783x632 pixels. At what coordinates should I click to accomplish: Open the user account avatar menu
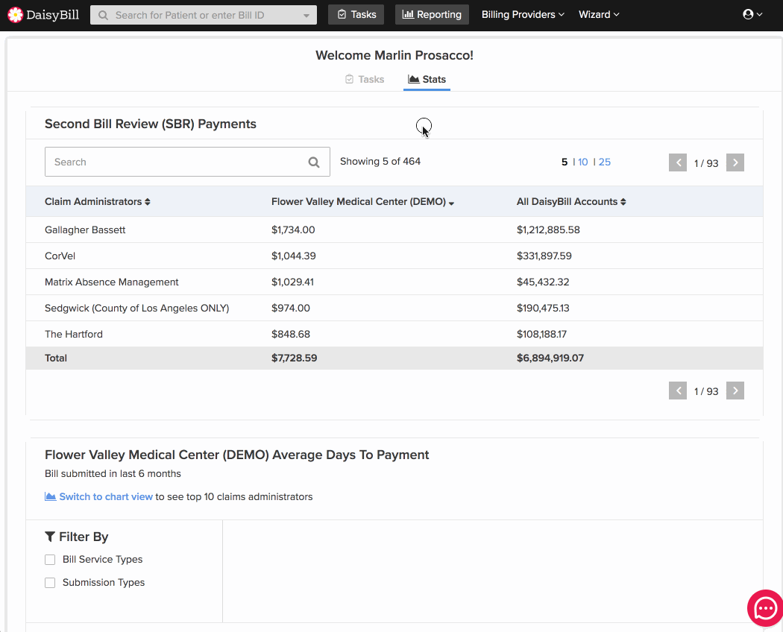click(x=752, y=14)
